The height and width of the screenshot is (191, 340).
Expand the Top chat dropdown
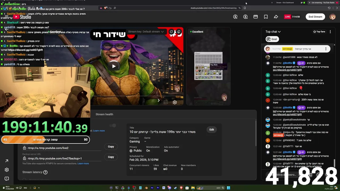click(x=273, y=32)
